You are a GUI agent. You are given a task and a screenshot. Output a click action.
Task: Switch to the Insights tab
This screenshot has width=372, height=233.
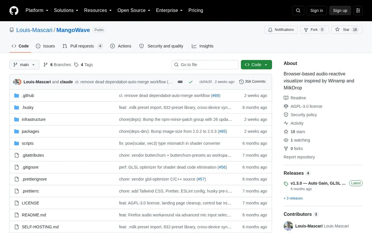pyautogui.click(x=203, y=46)
